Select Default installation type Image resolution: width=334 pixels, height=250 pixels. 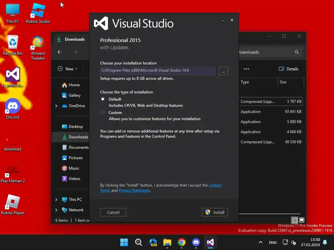103,99
